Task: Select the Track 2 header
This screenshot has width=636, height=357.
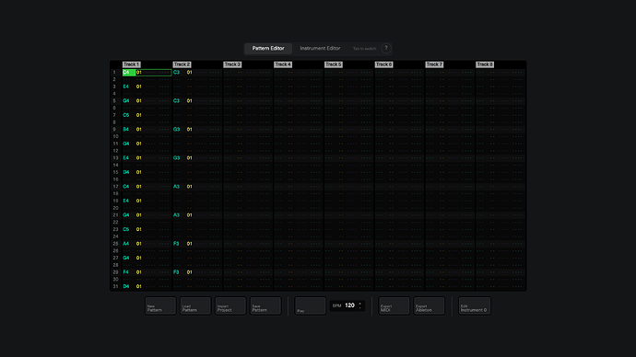Action: 182,64
